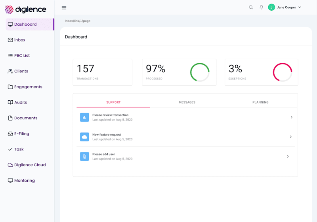Image resolution: width=317 pixels, height=222 pixels.
Task: Click the notification bell icon
Action: point(261,7)
